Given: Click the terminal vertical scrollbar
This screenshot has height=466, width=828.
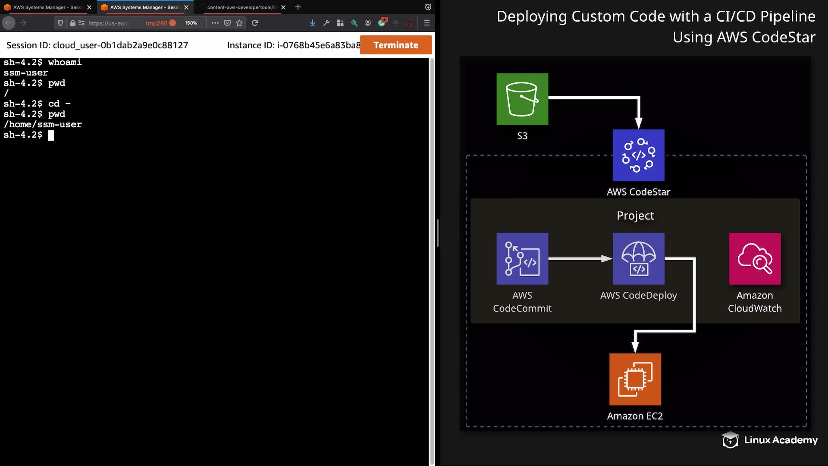Looking at the screenshot, I should [x=432, y=259].
